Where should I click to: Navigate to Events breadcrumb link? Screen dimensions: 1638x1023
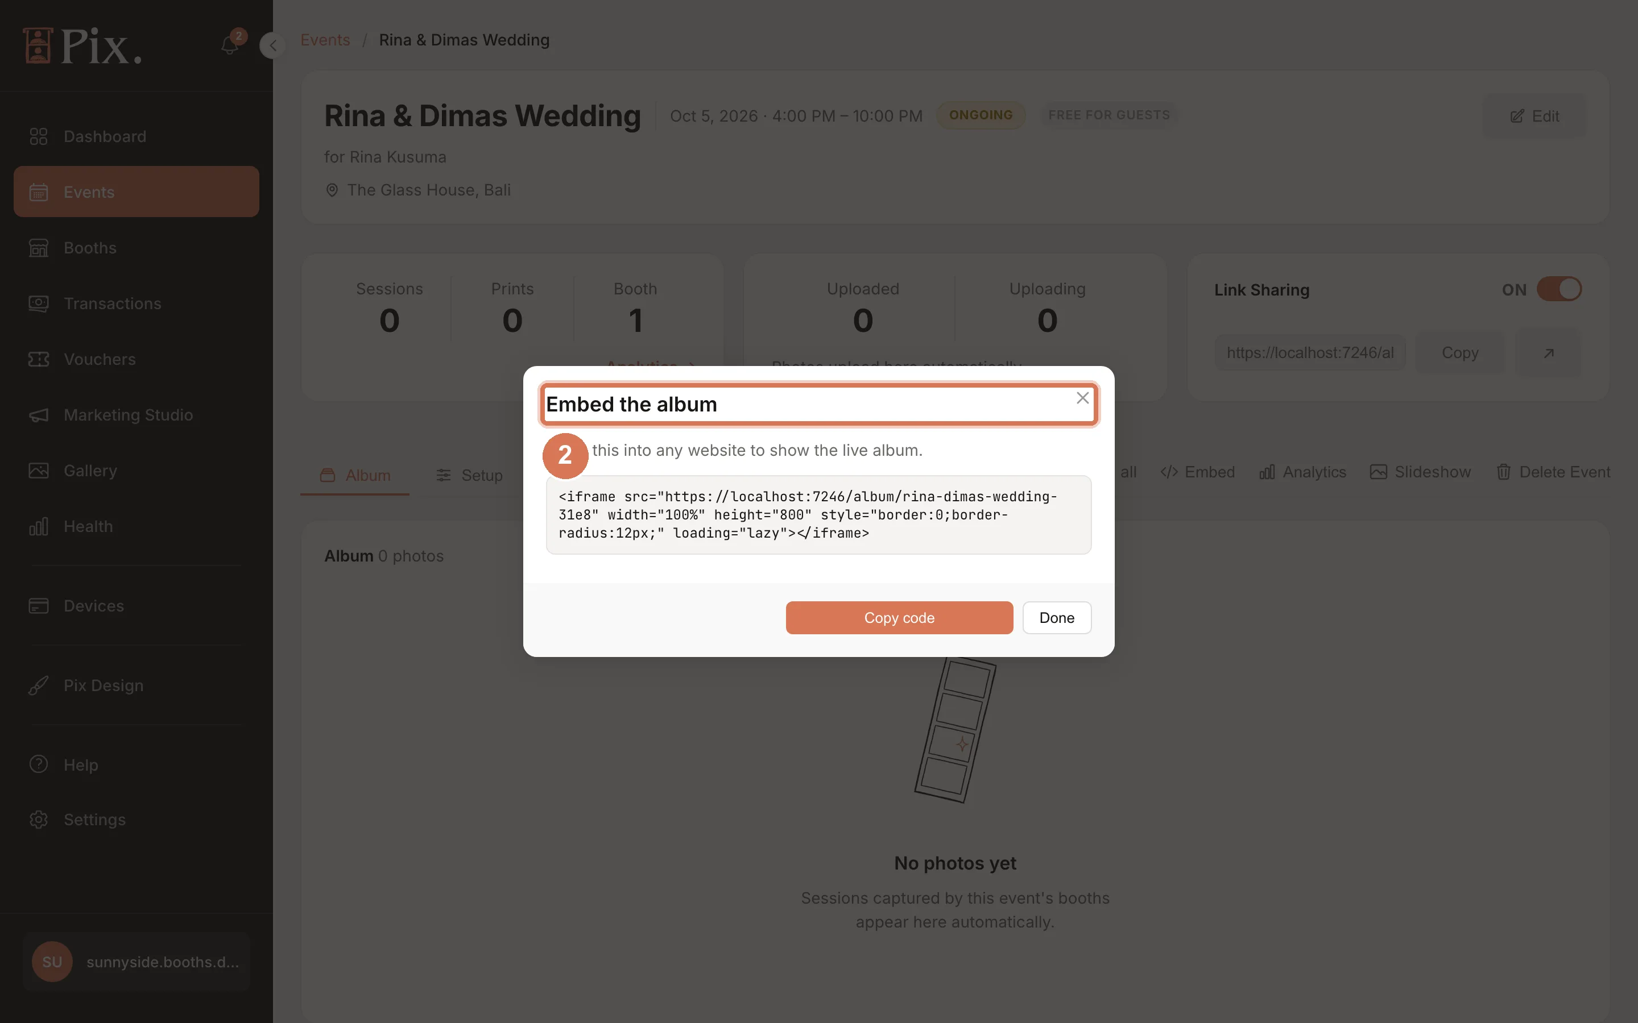tap(325, 40)
